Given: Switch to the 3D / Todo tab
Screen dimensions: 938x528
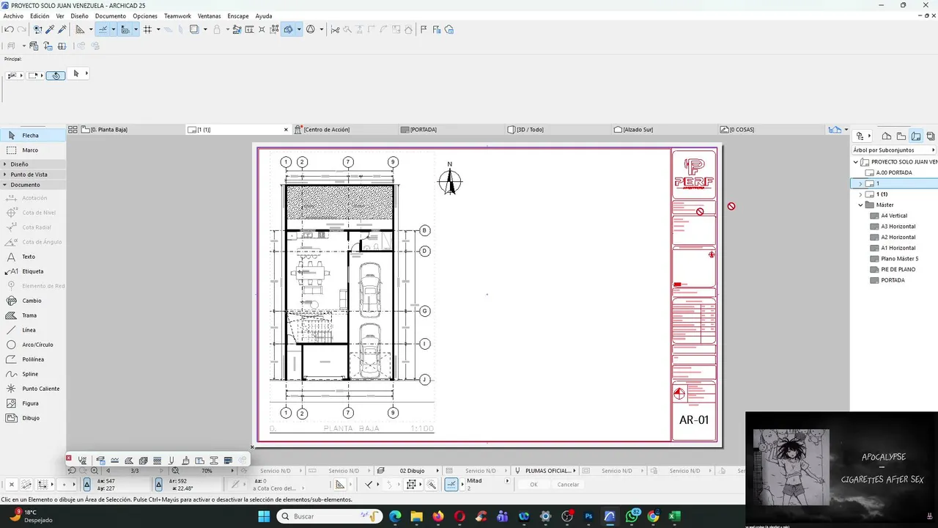Looking at the screenshot, I should click(558, 130).
